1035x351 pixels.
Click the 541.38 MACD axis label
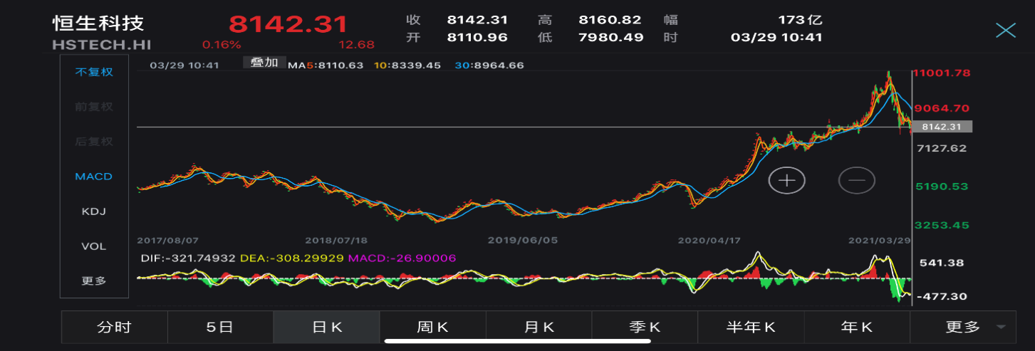click(942, 263)
